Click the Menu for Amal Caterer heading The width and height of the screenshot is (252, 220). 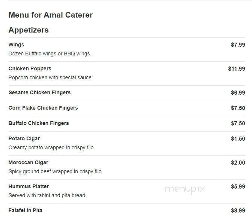50,15
